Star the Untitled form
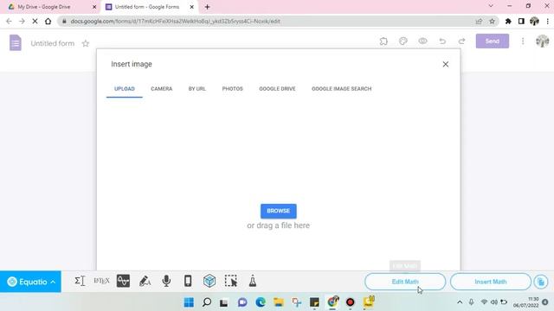 86,43
